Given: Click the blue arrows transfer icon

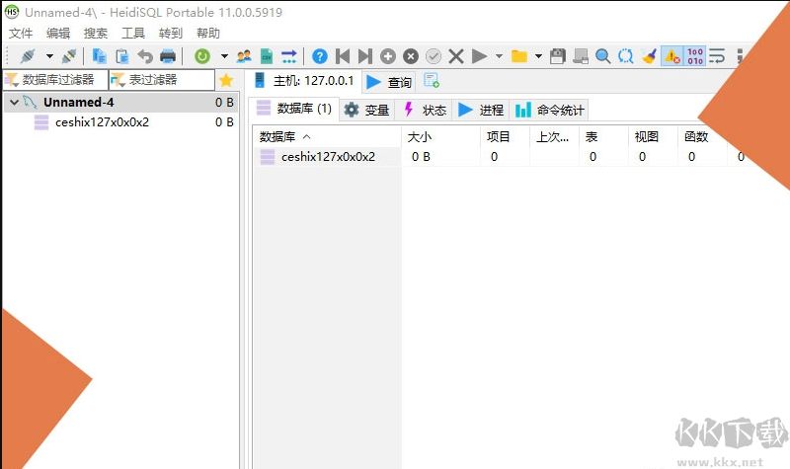Looking at the screenshot, I should (x=289, y=56).
